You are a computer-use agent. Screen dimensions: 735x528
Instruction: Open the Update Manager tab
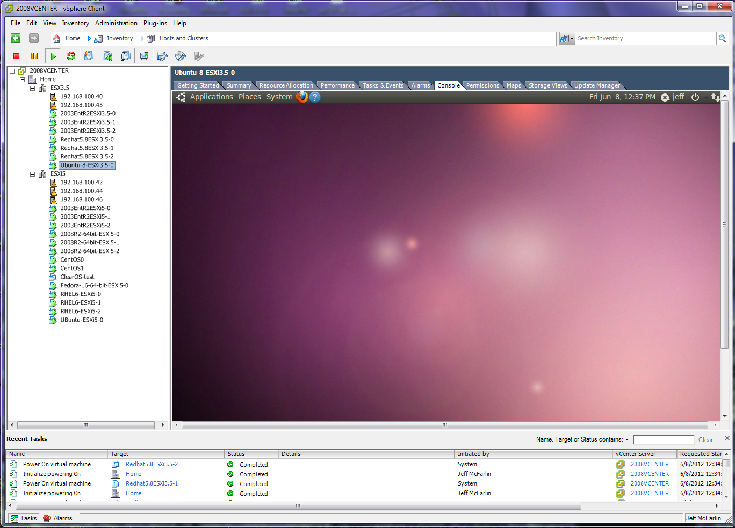click(597, 85)
